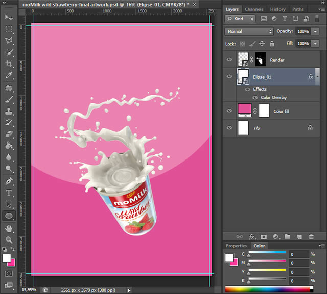Add a layer mask
The width and height of the screenshot is (327, 294).
264,237
